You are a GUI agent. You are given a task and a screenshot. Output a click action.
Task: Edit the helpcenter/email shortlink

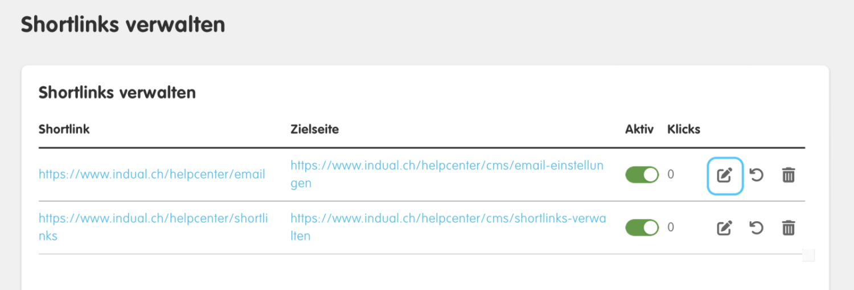(724, 175)
